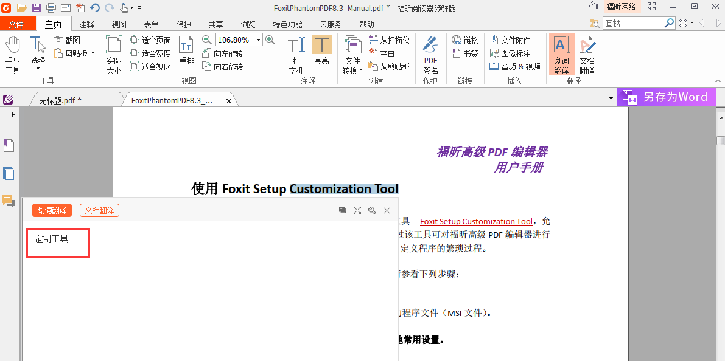Expand the left navigation panel arrow
Viewport: 725px width, 361px height.
point(13,114)
